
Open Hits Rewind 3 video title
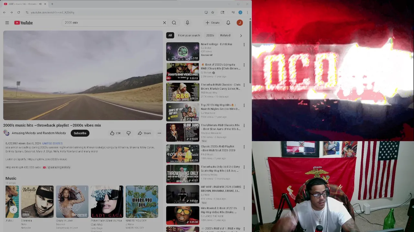click(x=219, y=210)
